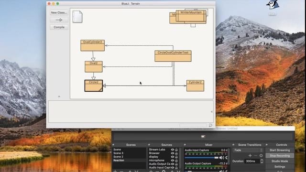The image size is (306, 172).
Task: Toggle the lock on Browser source
Action: (x=176, y=153)
